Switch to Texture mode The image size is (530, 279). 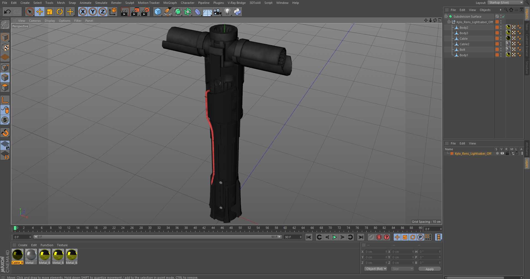pyautogui.click(x=5, y=47)
